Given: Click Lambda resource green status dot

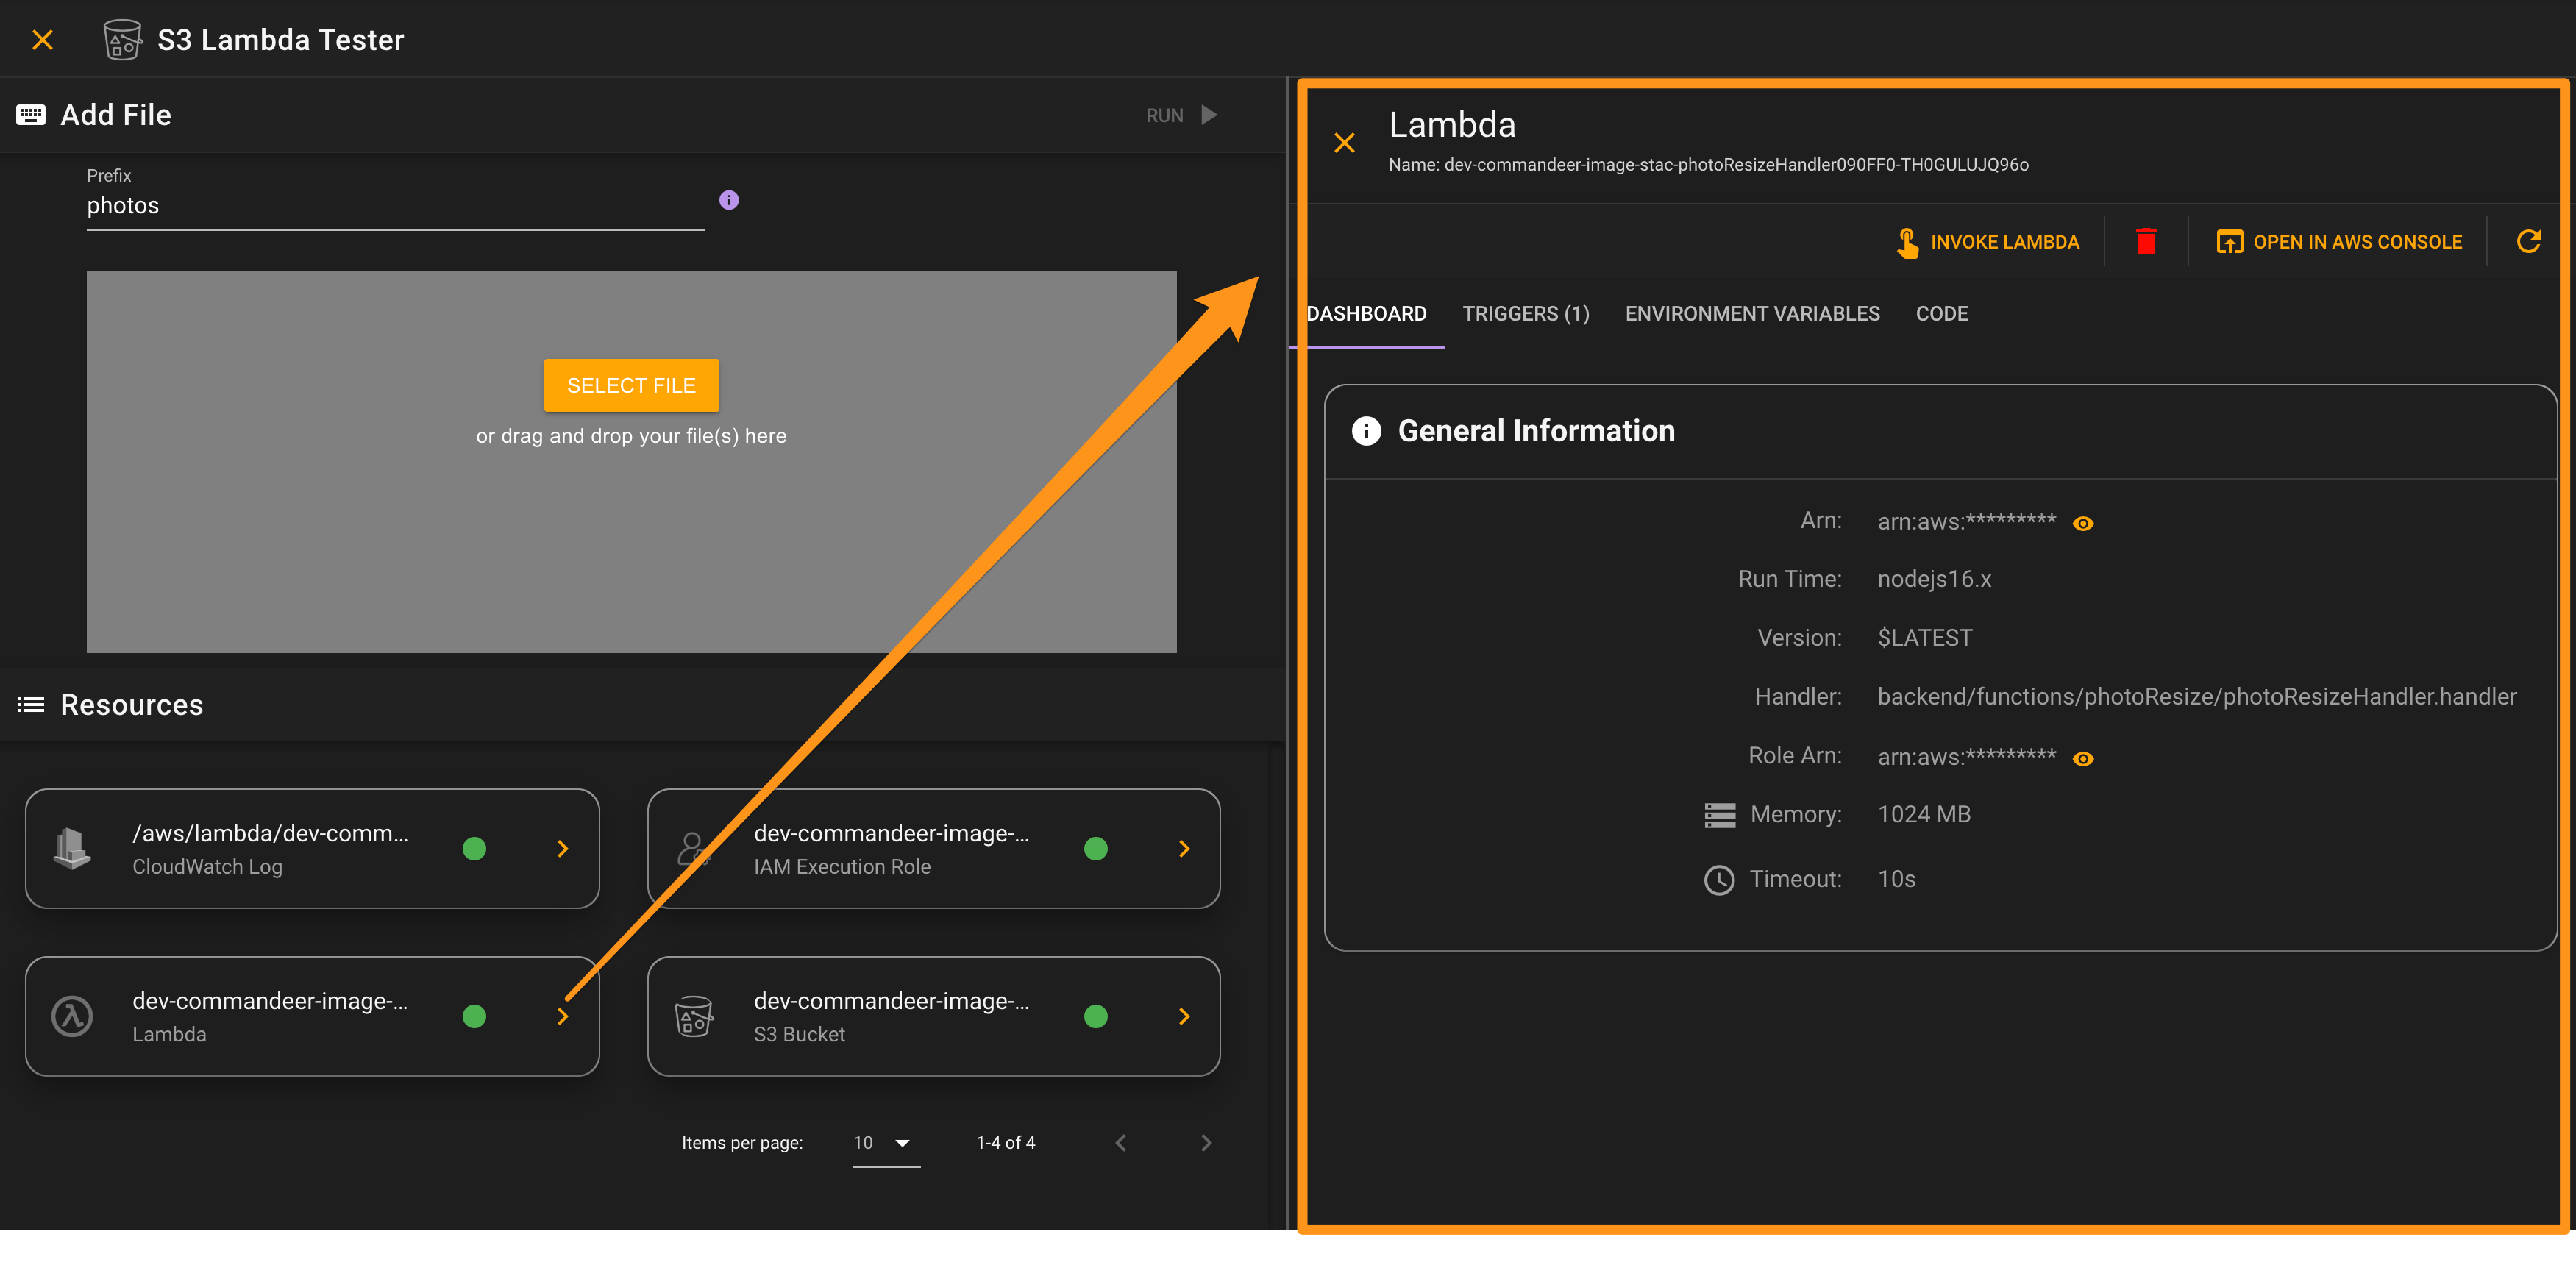Looking at the screenshot, I should click(475, 1016).
